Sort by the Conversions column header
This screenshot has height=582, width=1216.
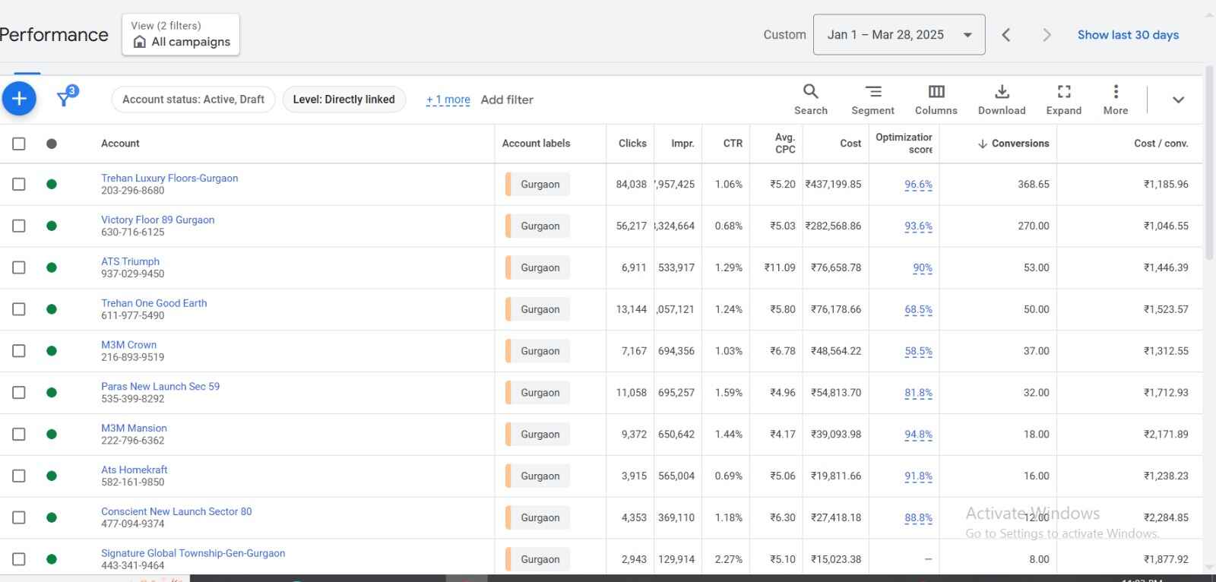click(x=1019, y=144)
